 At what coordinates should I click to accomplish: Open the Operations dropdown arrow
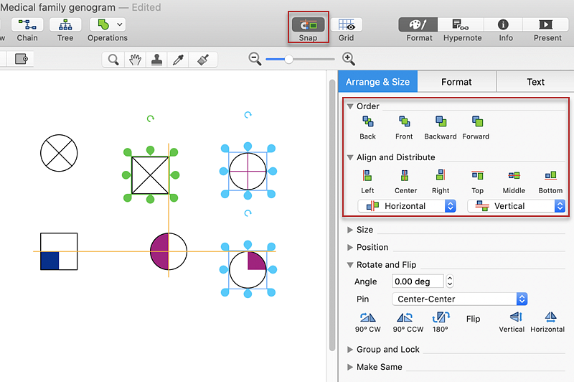coord(120,24)
